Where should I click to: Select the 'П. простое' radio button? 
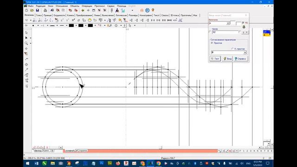point(232,49)
